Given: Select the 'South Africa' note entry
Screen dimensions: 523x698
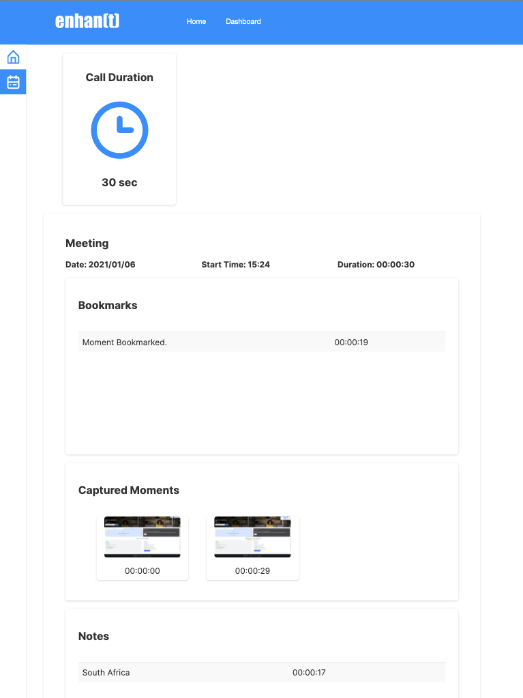Looking at the screenshot, I should click(106, 673).
